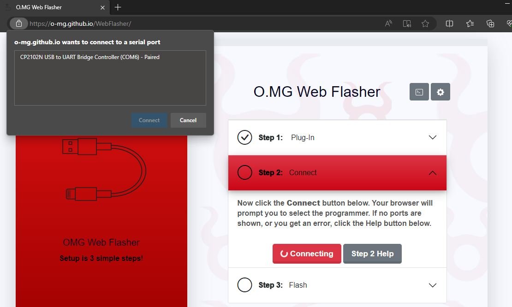Click the Connecting button
The width and height of the screenshot is (512, 307).
[x=307, y=254]
